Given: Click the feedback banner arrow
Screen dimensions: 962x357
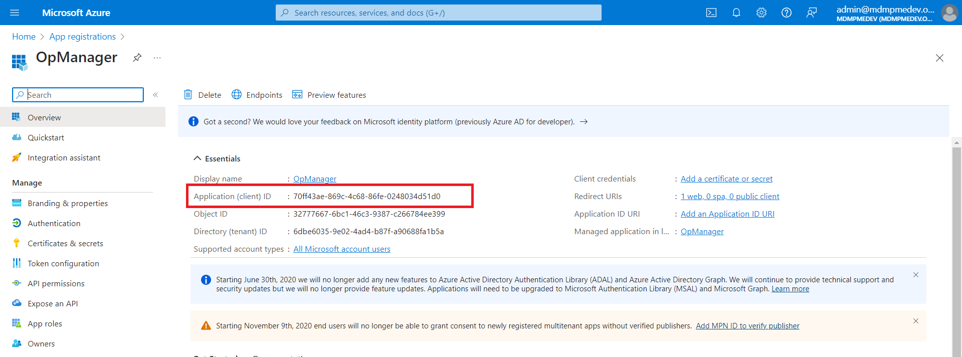Looking at the screenshot, I should coord(584,122).
